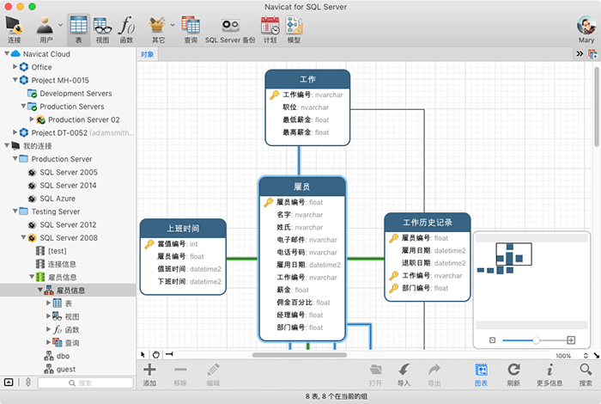Click the 导入 (Import) icon
The image size is (601, 404).
pyautogui.click(x=404, y=370)
